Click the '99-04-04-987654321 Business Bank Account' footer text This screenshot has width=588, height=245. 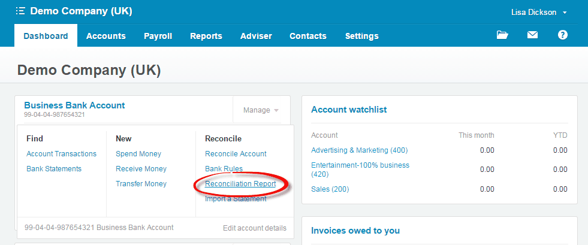(x=99, y=228)
